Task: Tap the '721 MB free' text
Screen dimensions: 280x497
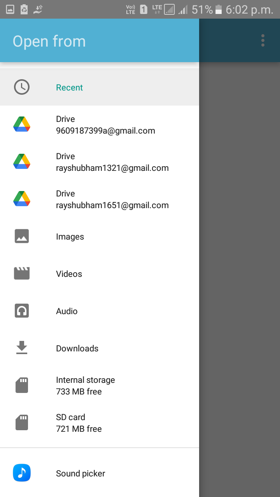Action: [79, 429]
